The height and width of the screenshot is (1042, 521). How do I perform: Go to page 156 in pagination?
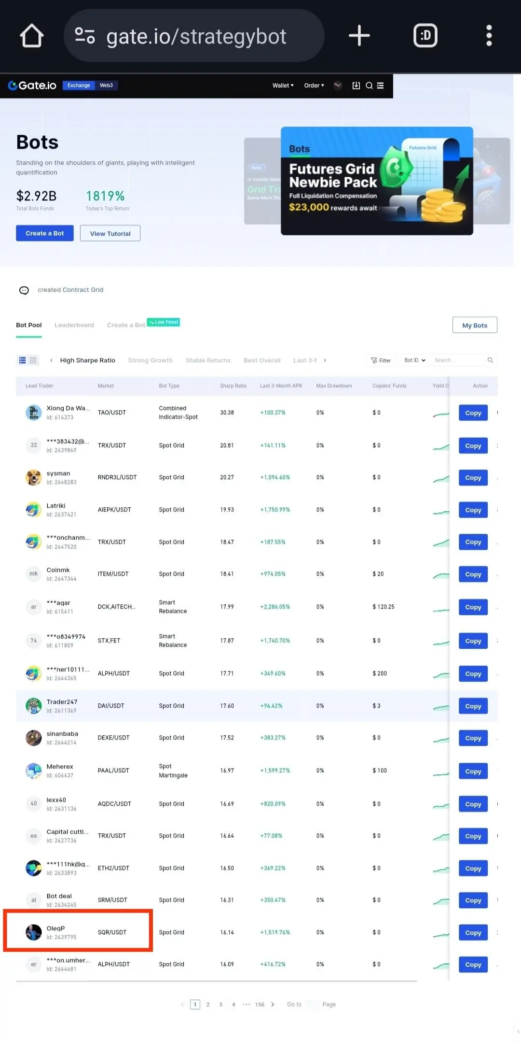260,1004
